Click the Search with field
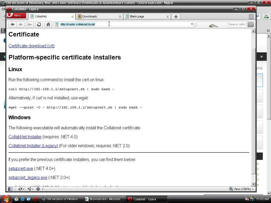This screenshot has width=271, height=203. click(x=237, y=24)
